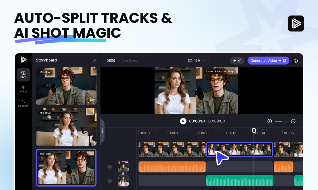Collapse the storyboard panel arrow handle

coord(102,131)
